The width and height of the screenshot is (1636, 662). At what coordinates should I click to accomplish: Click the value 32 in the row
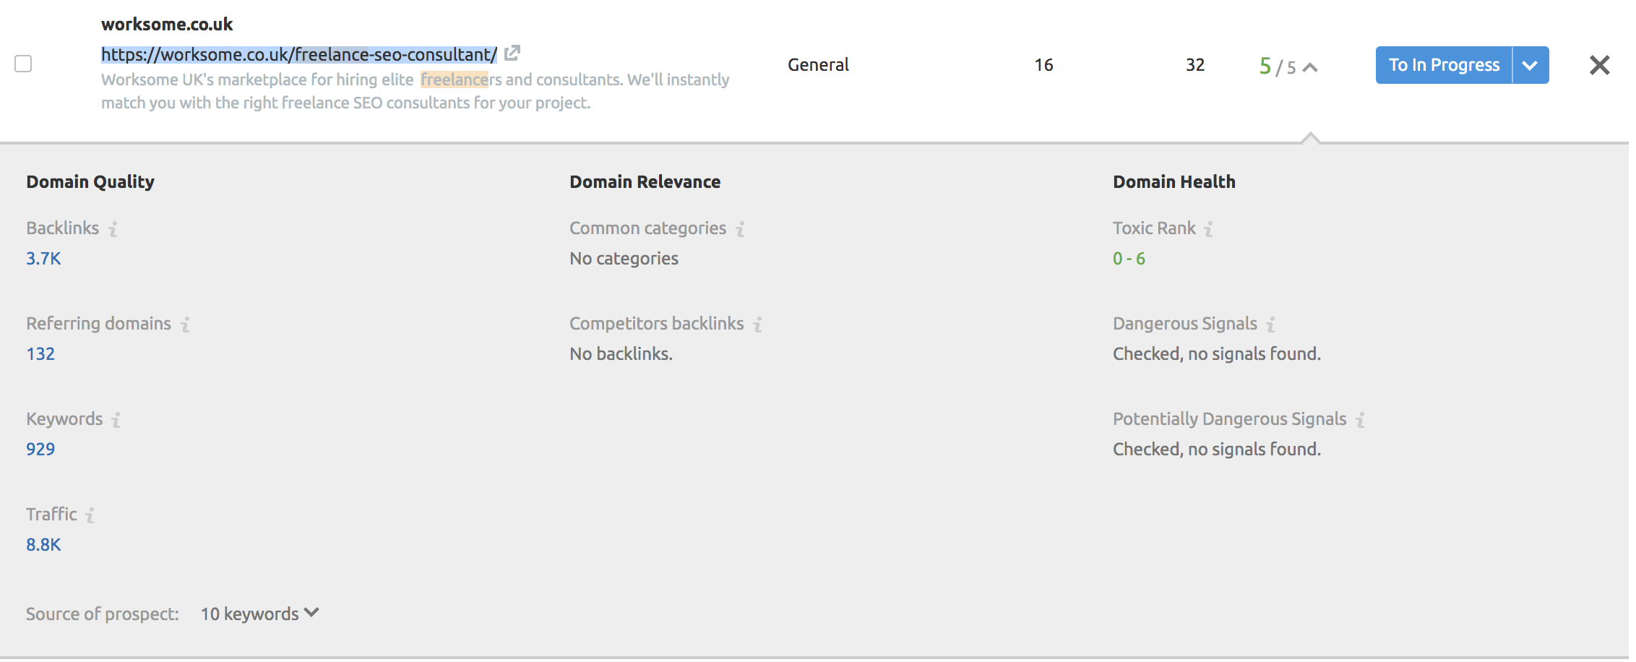(x=1195, y=65)
